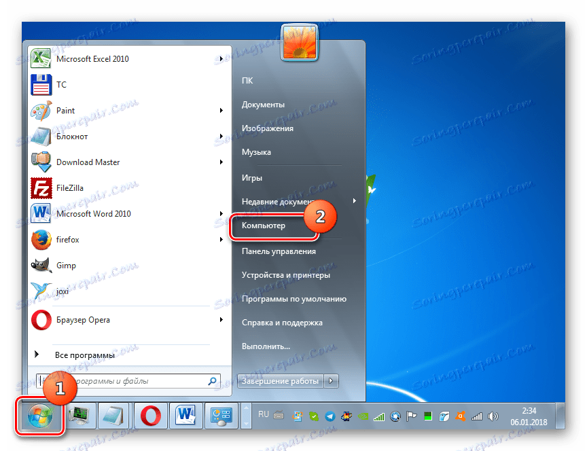Expand jump list arrow for Download Master
Image resolution: width=587 pixels, height=451 pixels.
click(x=221, y=162)
